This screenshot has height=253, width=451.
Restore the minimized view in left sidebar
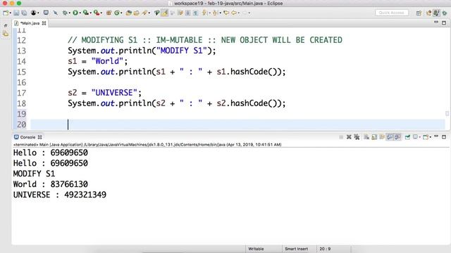[6, 26]
